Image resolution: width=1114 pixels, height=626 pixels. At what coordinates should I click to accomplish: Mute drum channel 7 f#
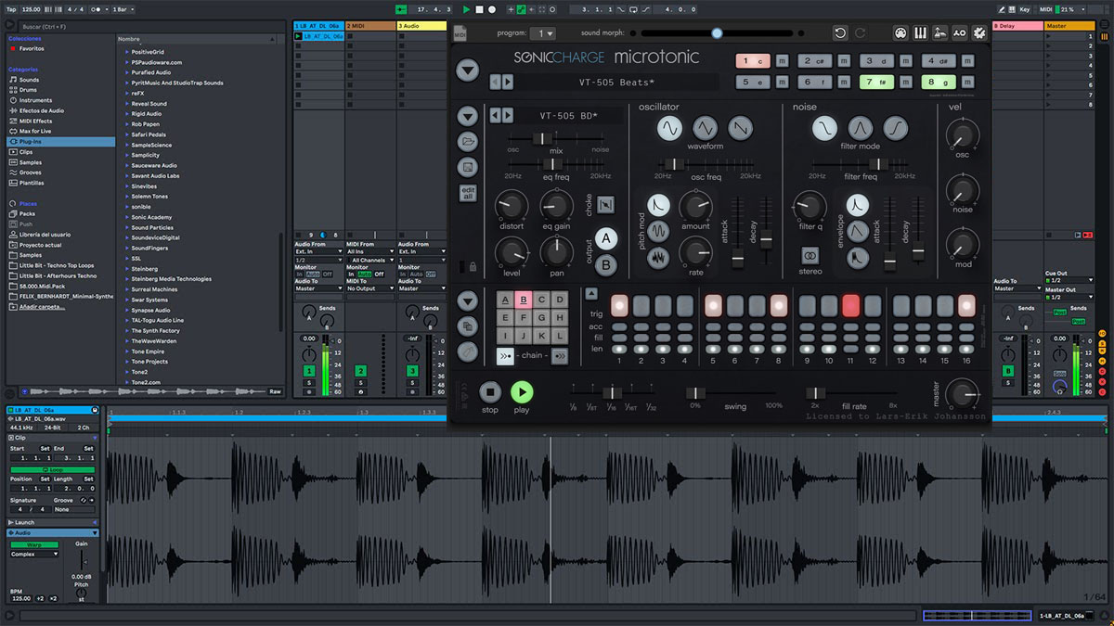point(905,82)
